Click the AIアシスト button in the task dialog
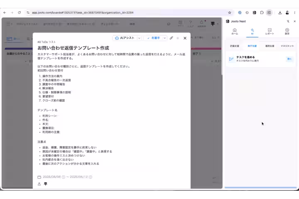 point(125,38)
